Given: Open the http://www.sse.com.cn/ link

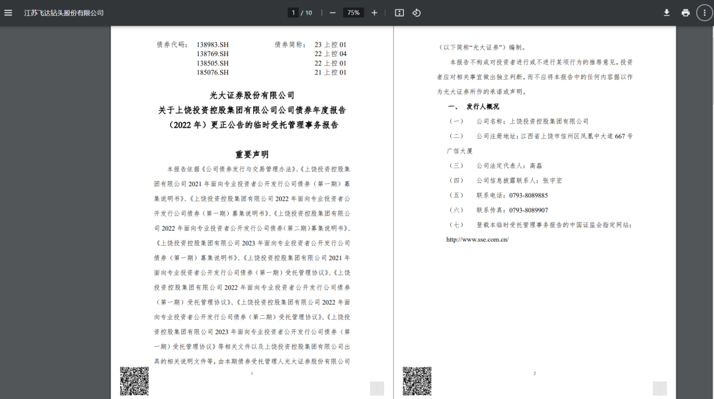Looking at the screenshot, I should point(477,239).
